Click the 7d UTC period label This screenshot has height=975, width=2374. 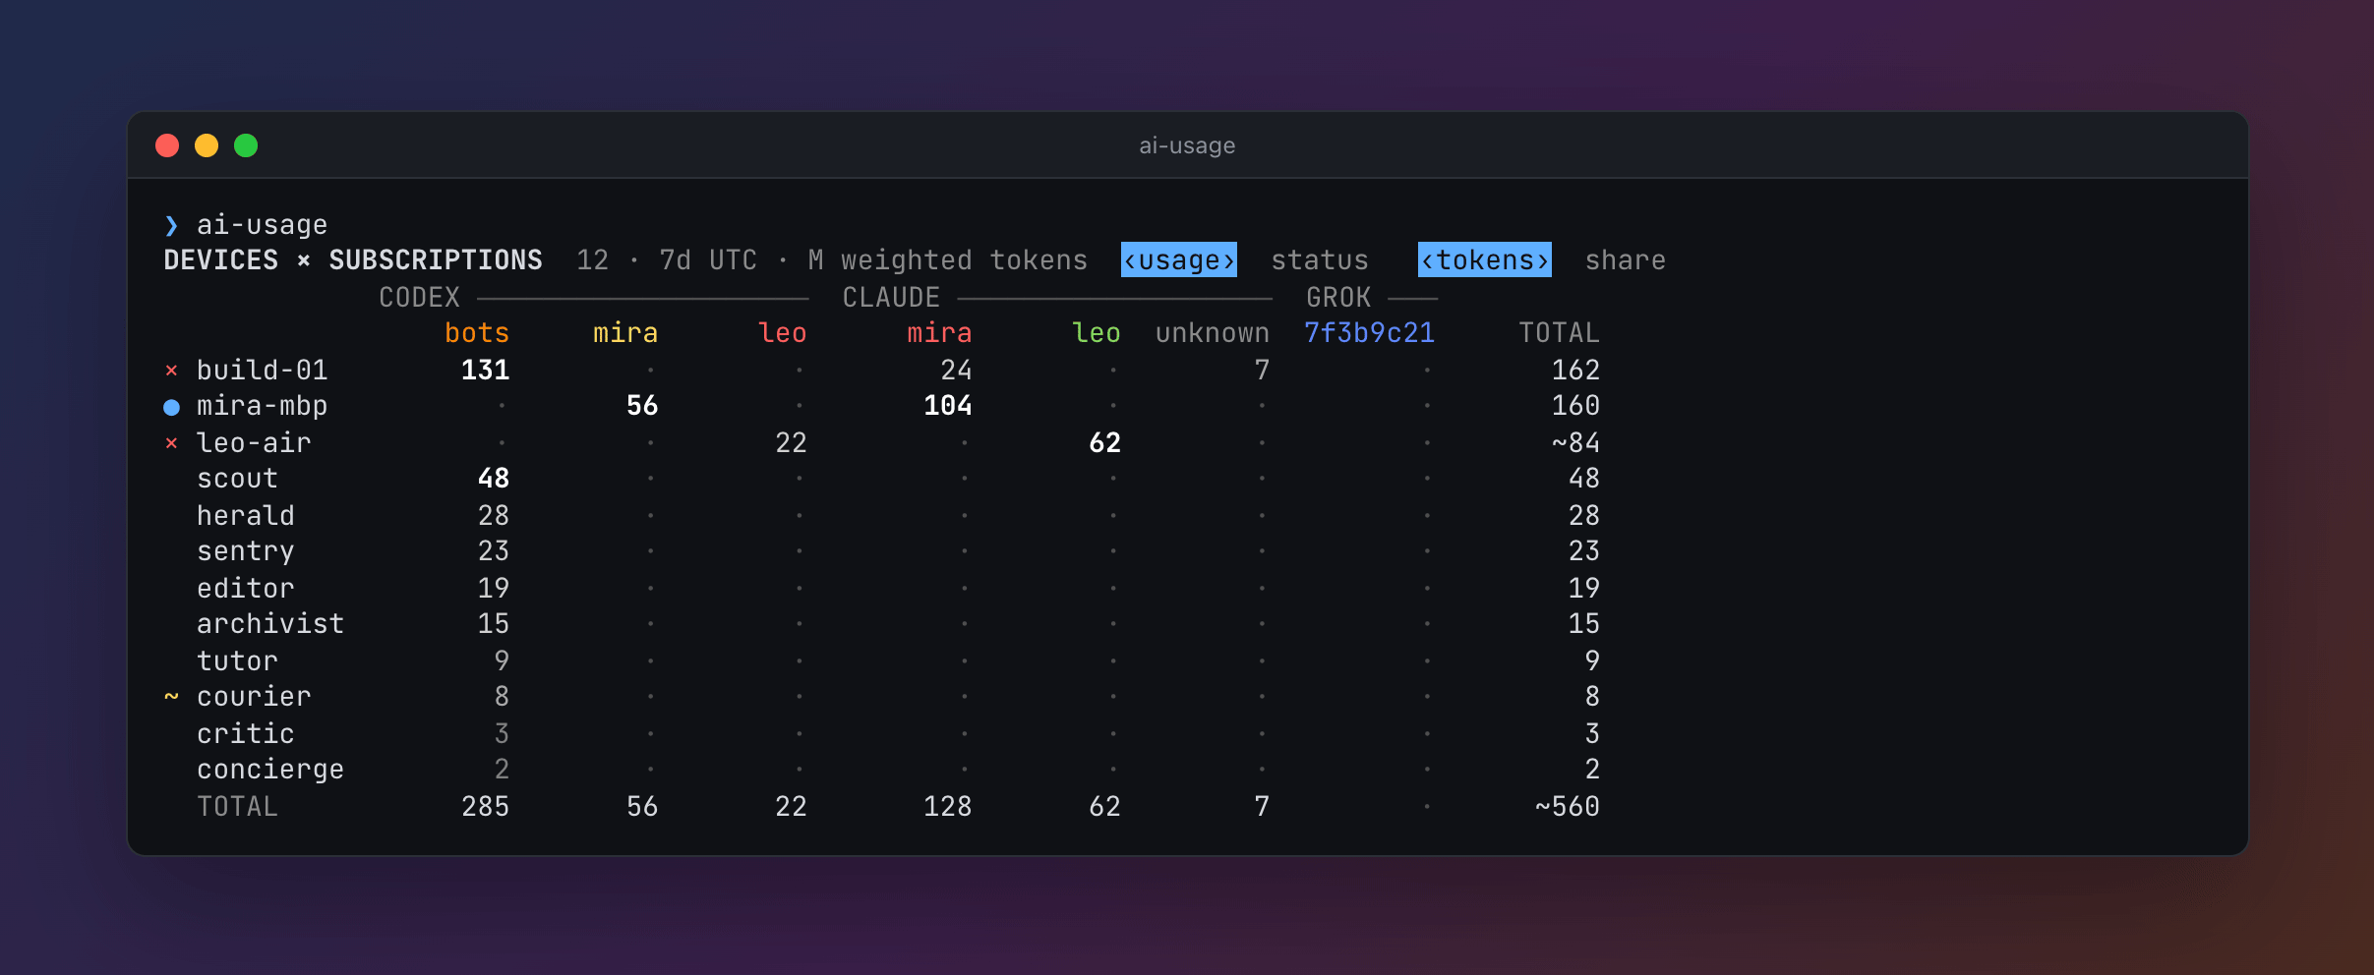tap(708, 260)
